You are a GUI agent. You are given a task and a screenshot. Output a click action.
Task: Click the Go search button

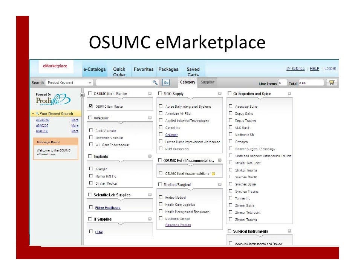(x=166, y=83)
